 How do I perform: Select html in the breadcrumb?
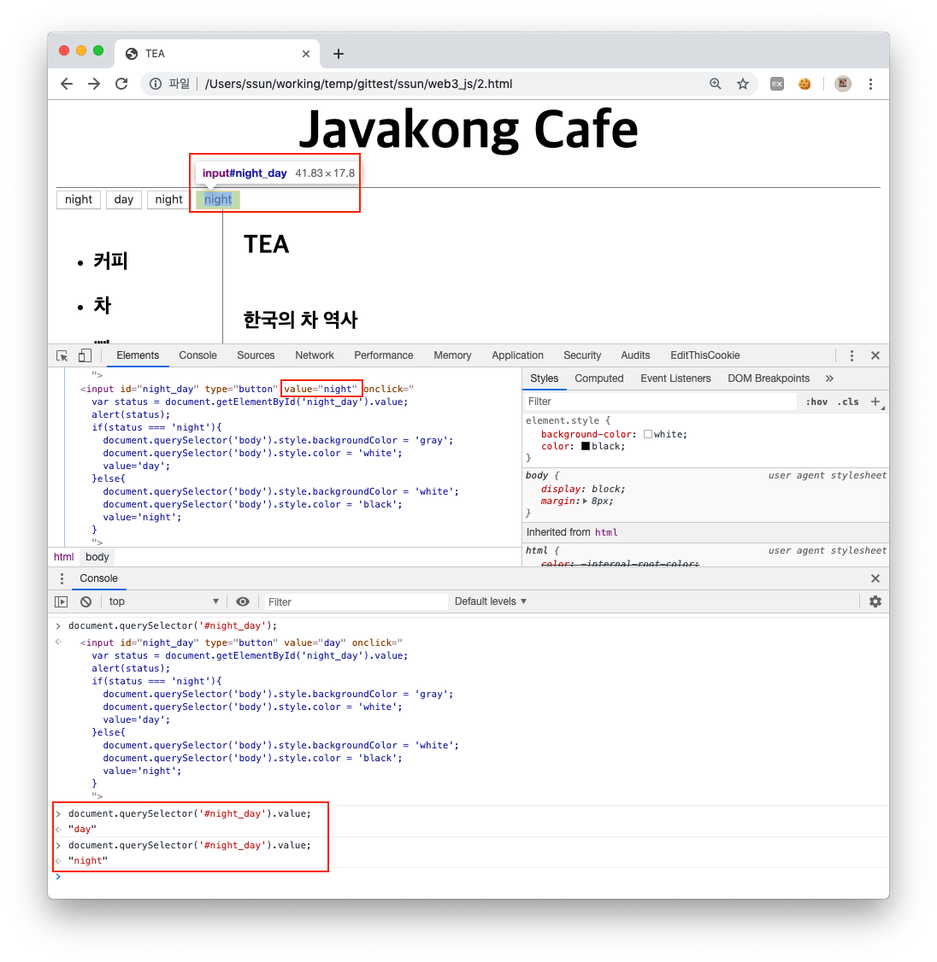point(64,557)
